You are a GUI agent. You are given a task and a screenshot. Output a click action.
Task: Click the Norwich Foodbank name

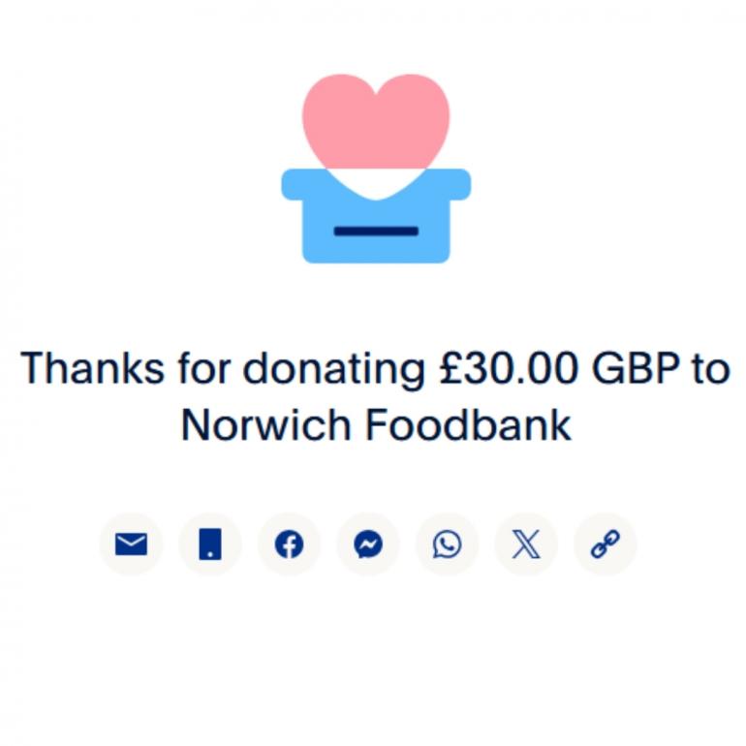[x=376, y=425]
